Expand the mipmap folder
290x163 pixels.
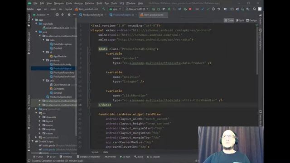[x=39, y=129]
